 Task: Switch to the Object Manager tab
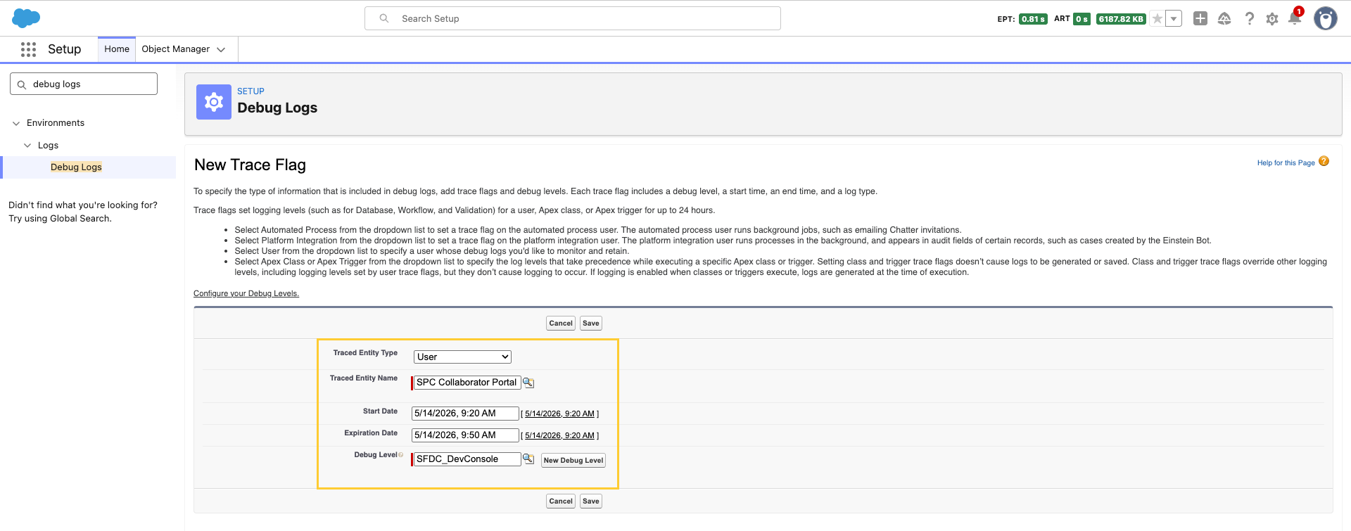point(176,49)
